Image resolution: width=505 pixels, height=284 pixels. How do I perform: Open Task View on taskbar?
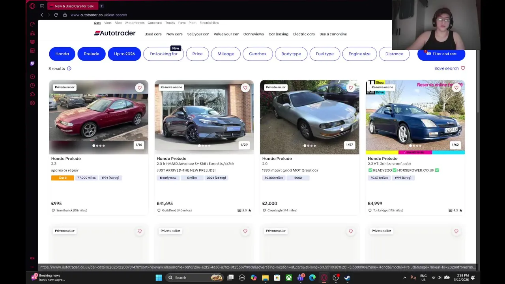(230, 278)
